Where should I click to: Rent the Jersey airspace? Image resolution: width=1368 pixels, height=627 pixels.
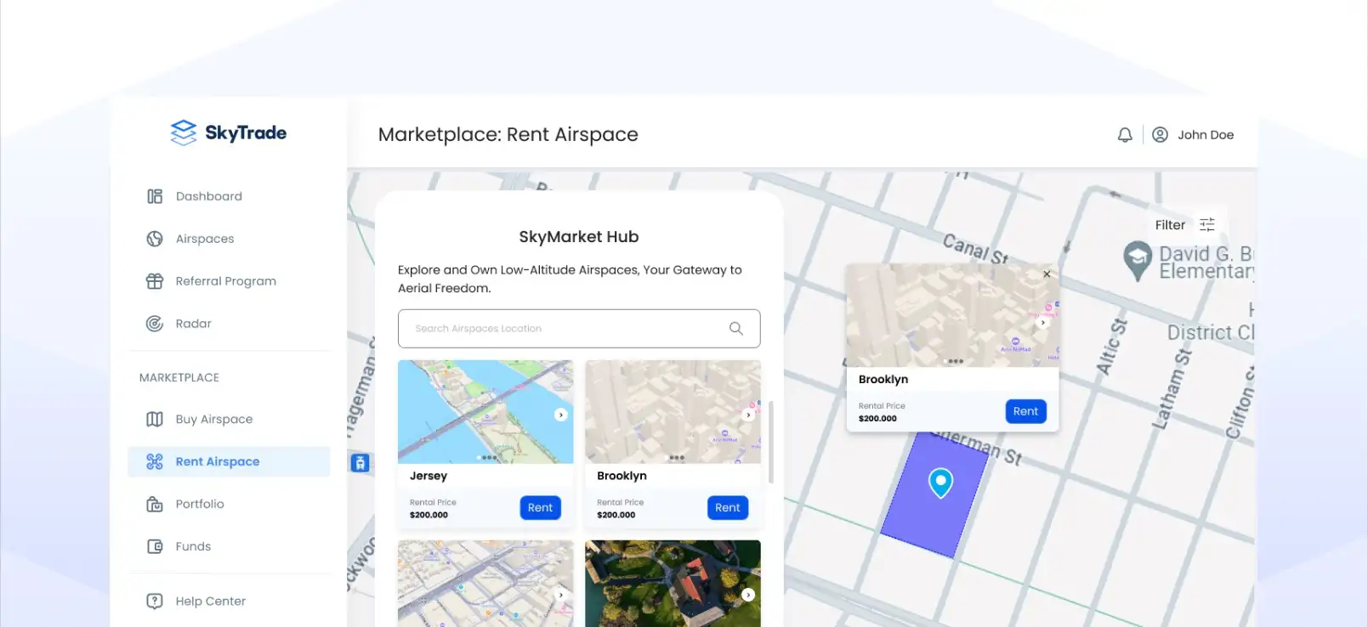[x=540, y=507]
